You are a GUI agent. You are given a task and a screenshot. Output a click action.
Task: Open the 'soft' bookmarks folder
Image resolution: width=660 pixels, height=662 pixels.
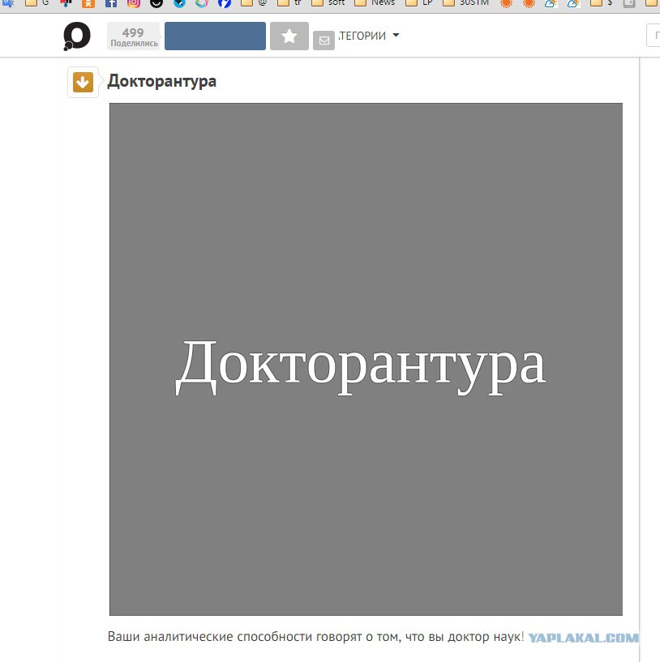[328, 3]
